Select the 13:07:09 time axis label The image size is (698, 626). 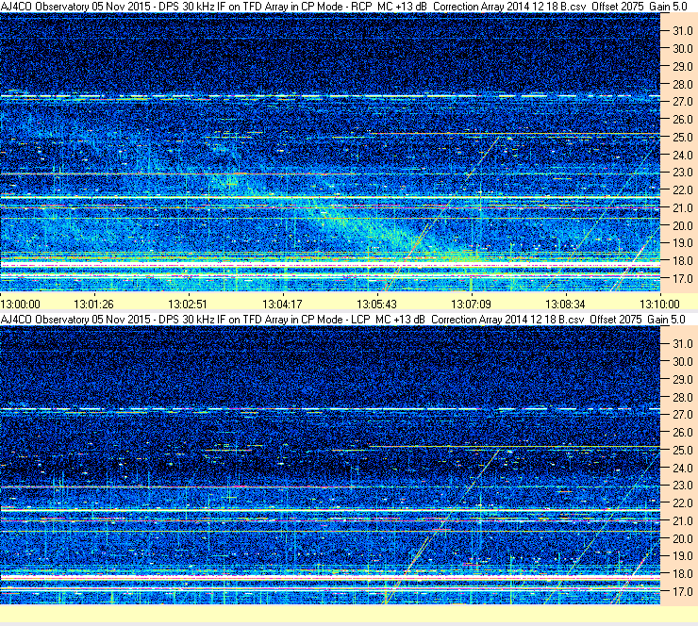coord(471,305)
